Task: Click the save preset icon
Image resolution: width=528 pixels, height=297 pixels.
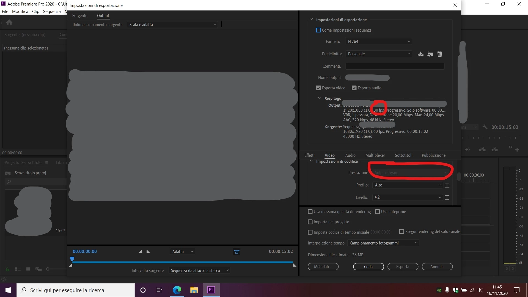Action: [420, 54]
